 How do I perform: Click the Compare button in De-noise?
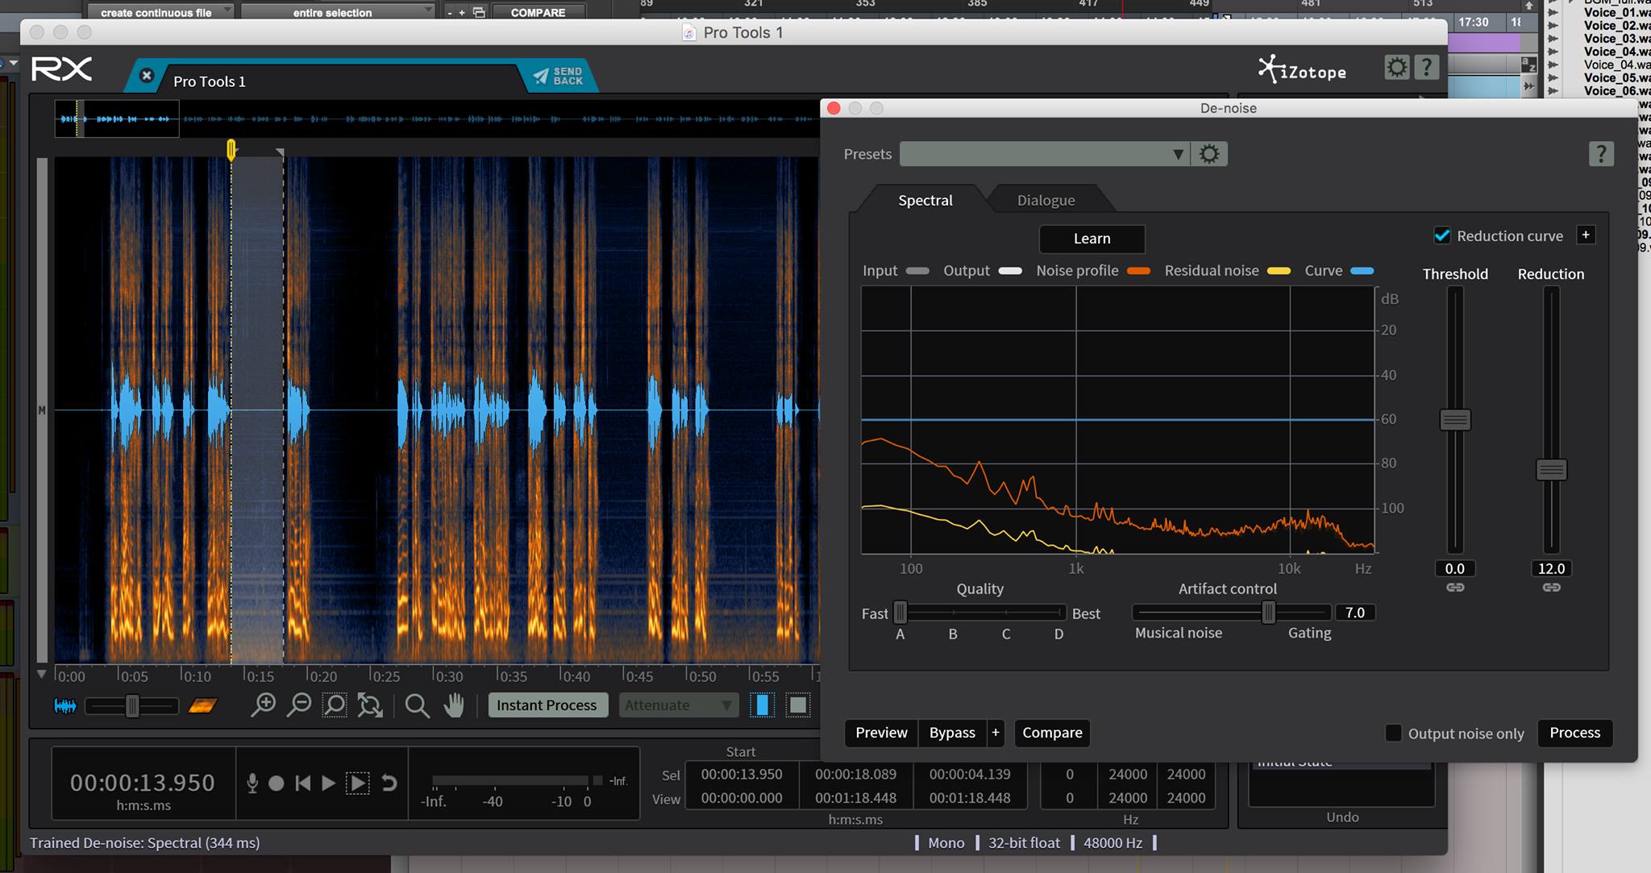point(1052,733)
